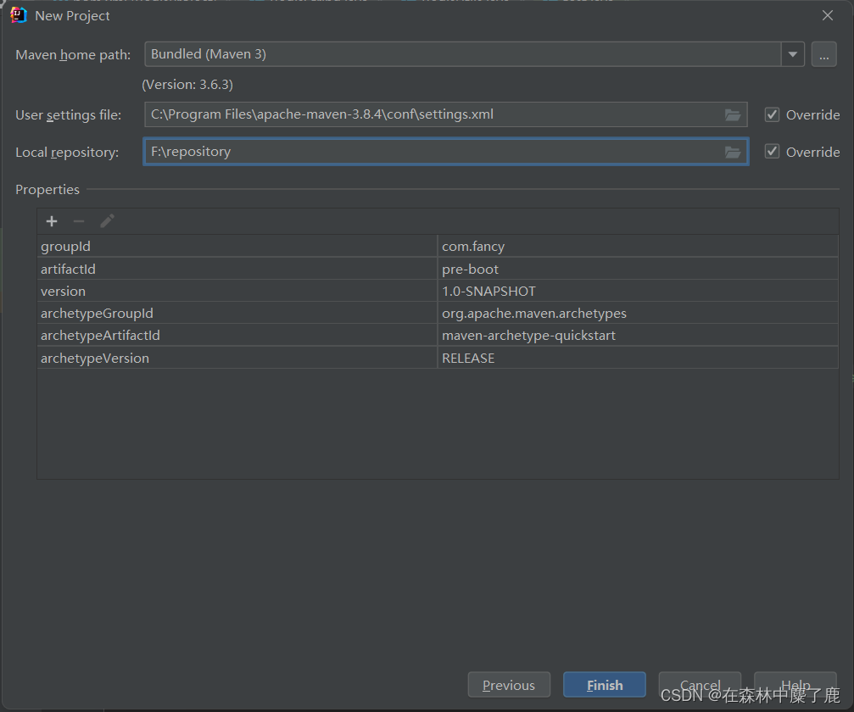Expand the Maven home path dropdown arrow
Image resolution: width=854 pixels, height=712 pixels.
coord(792,54)
